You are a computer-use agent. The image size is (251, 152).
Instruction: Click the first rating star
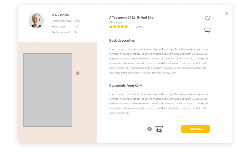pyautogui.click(x=111, y=27)
